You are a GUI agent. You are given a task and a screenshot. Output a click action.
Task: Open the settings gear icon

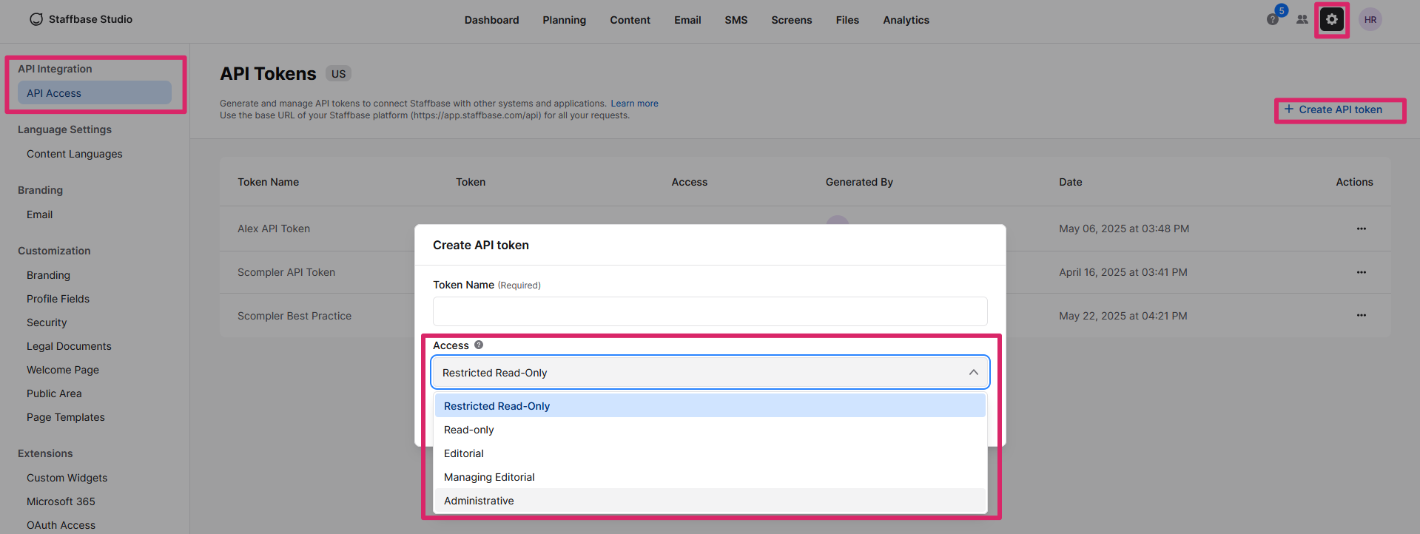click(1331, 20)
